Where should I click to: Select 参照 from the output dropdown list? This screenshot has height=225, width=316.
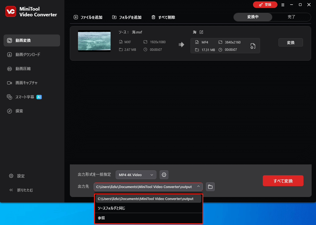tap(101, 218)
